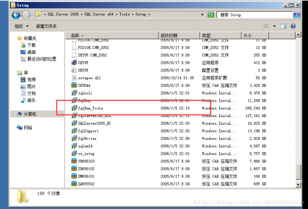Open the address bar history dropdown arrow

pos(202,15)
